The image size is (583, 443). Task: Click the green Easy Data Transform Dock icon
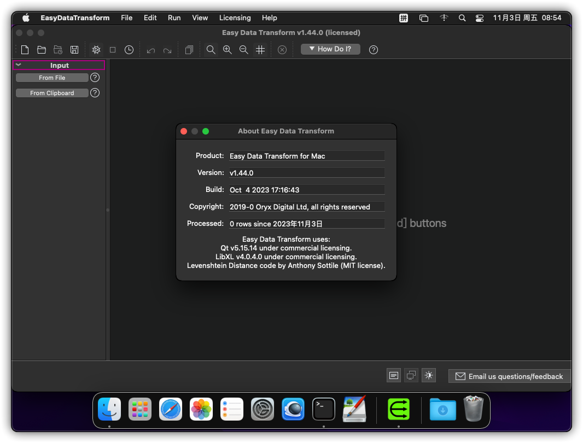click(x=399, y=409)
